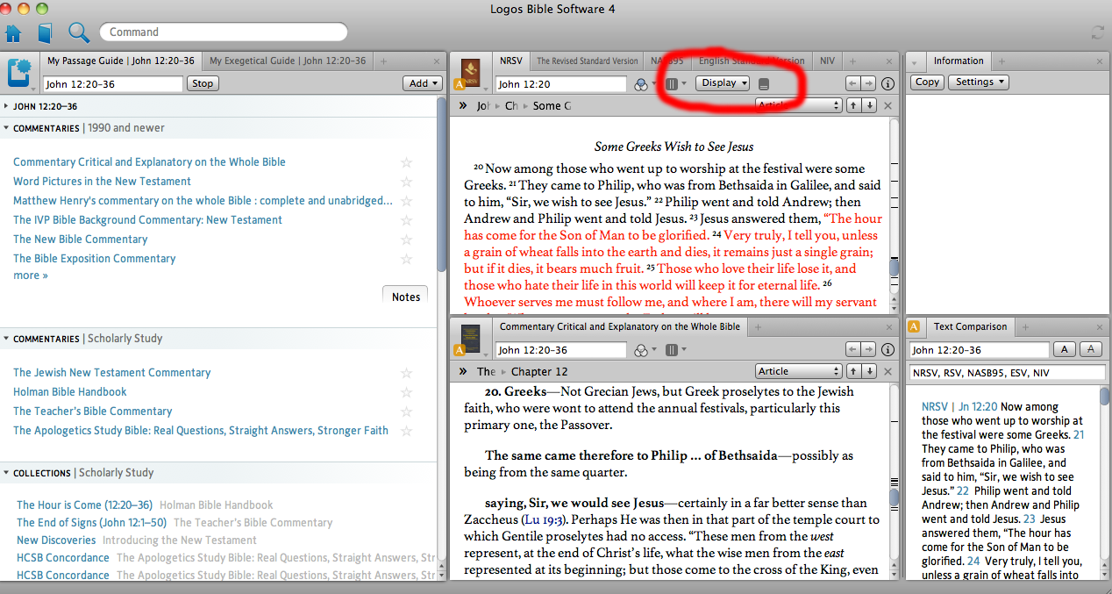Switch NRSV to reading view icon
Screen dimensions: 1112x594
pos(764,84)
